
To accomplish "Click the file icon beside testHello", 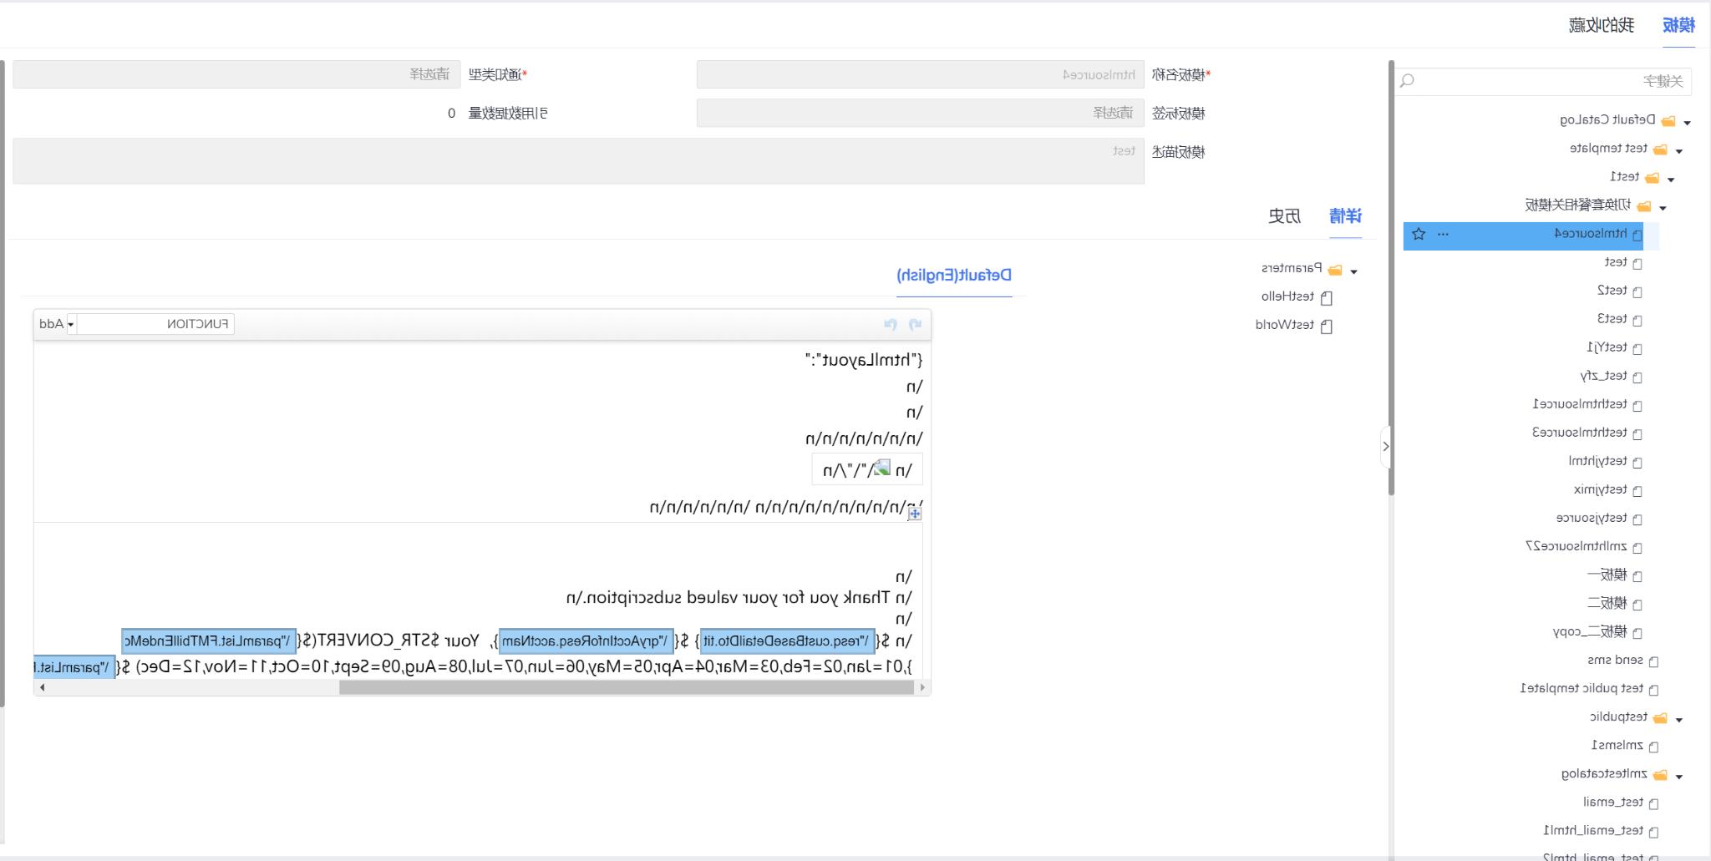I will (x=1327, y=297).
